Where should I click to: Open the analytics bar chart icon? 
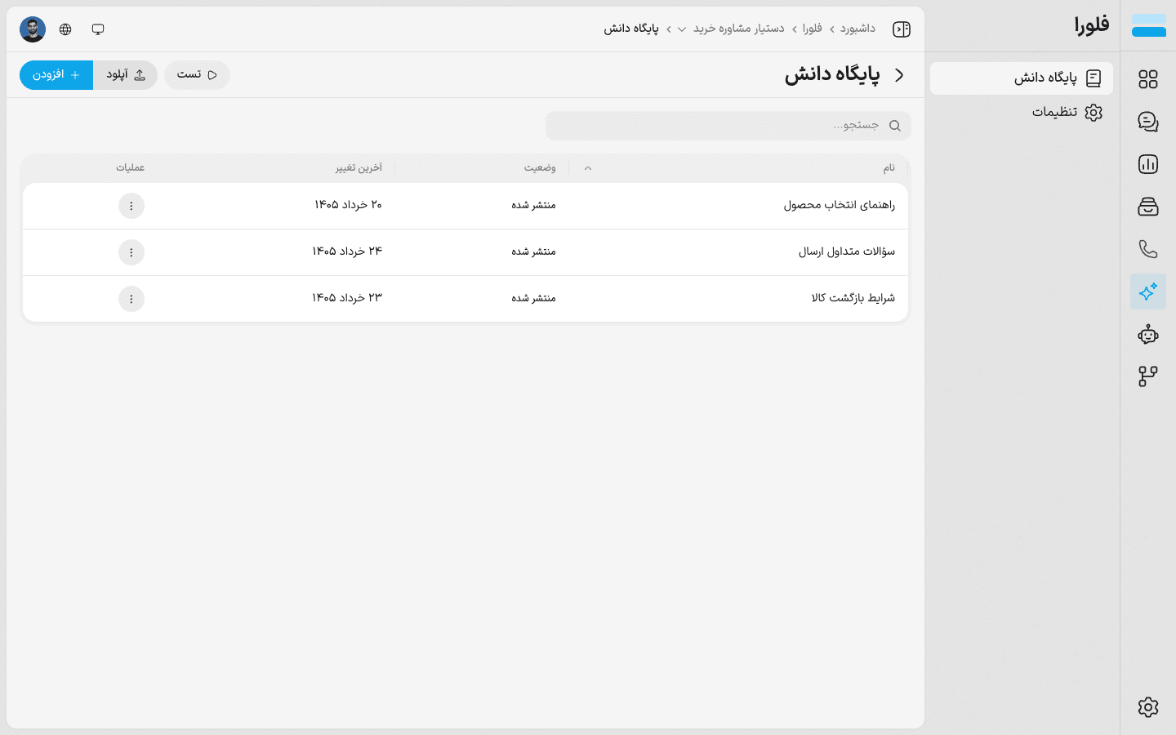click(1148, 164)
